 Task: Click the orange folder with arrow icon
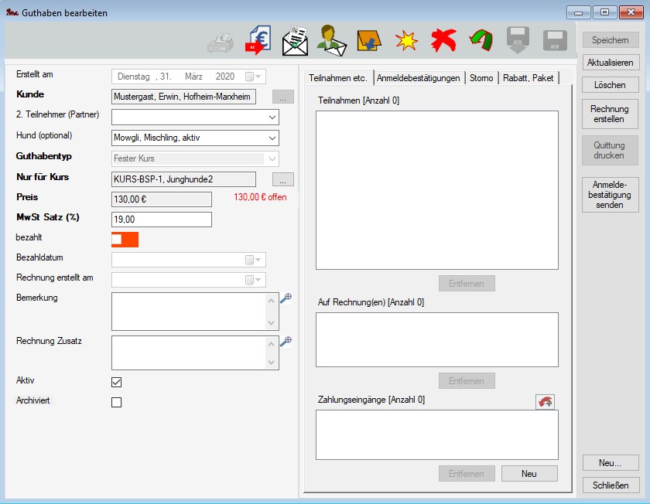368,40
